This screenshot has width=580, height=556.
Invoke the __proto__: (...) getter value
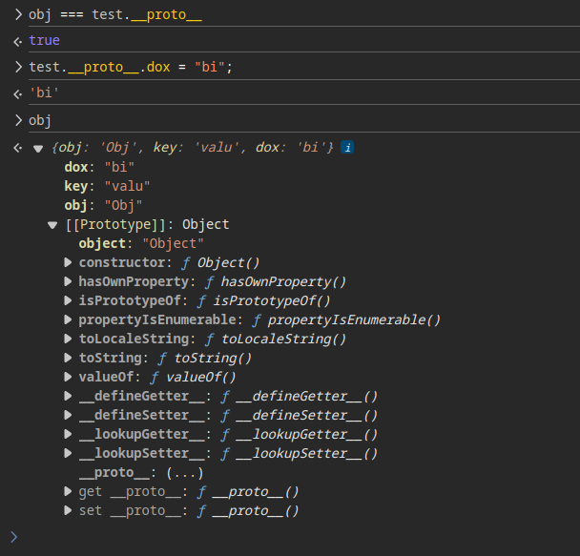[184, 473]
